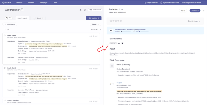The height and width of the screenshot is (105, 207).
Task: Rate second Pratik Dabhi card one star
Action: click(x=90, y=69)
